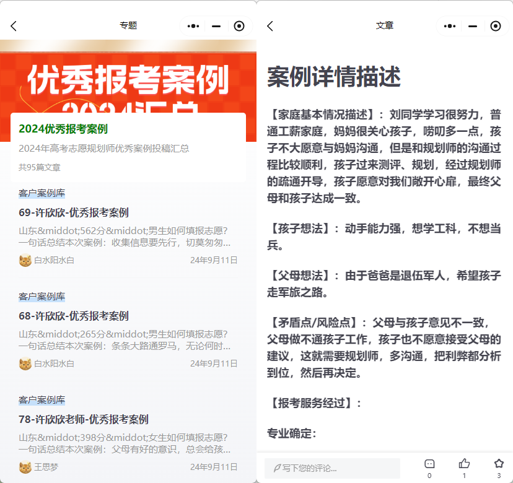Tap the red 优秀报考案例 banner image
Image resolution: width=513 pixels, height=483 pixels.
point(128,77)
